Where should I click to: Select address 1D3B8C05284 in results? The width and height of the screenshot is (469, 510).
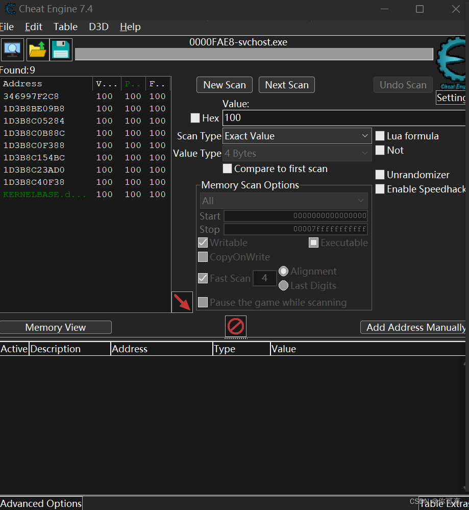coord(85,121)
